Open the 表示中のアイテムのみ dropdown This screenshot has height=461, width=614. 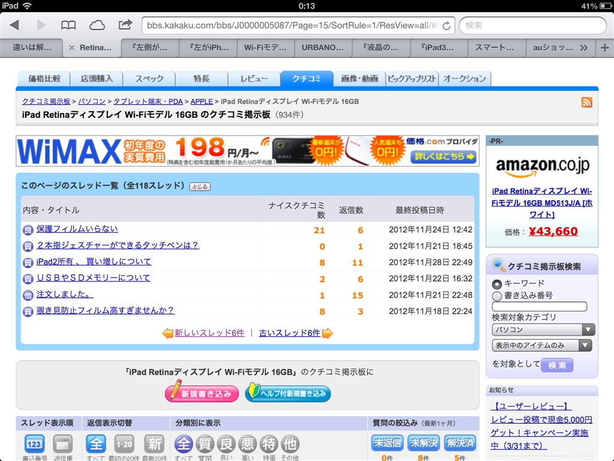click(542, 345)
